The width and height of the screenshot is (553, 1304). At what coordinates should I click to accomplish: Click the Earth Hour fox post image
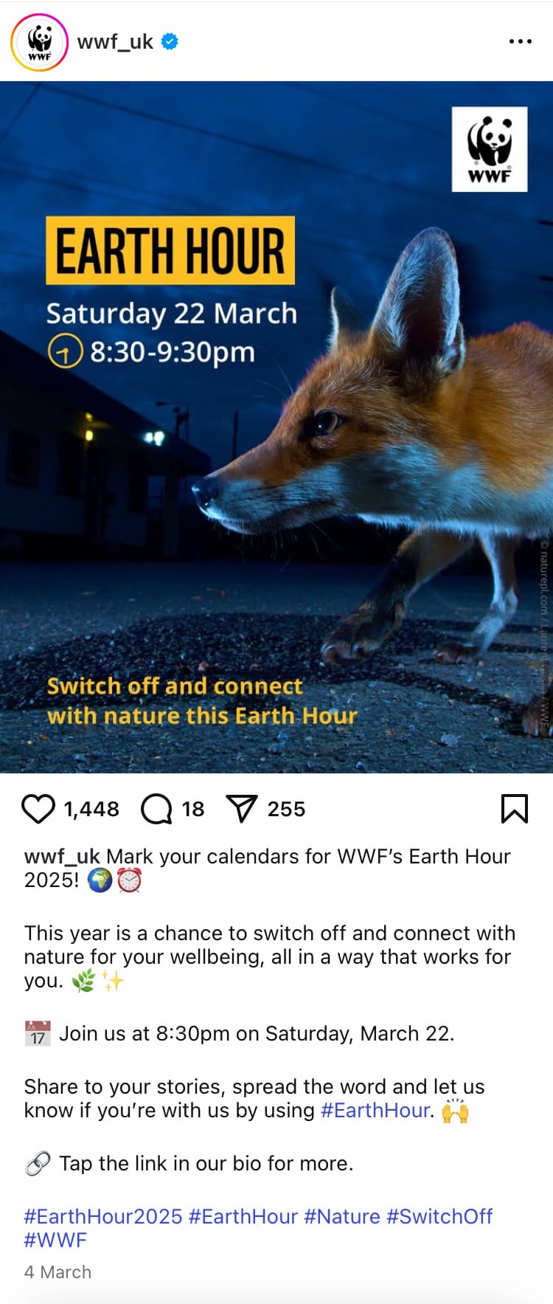coord(276,427)
